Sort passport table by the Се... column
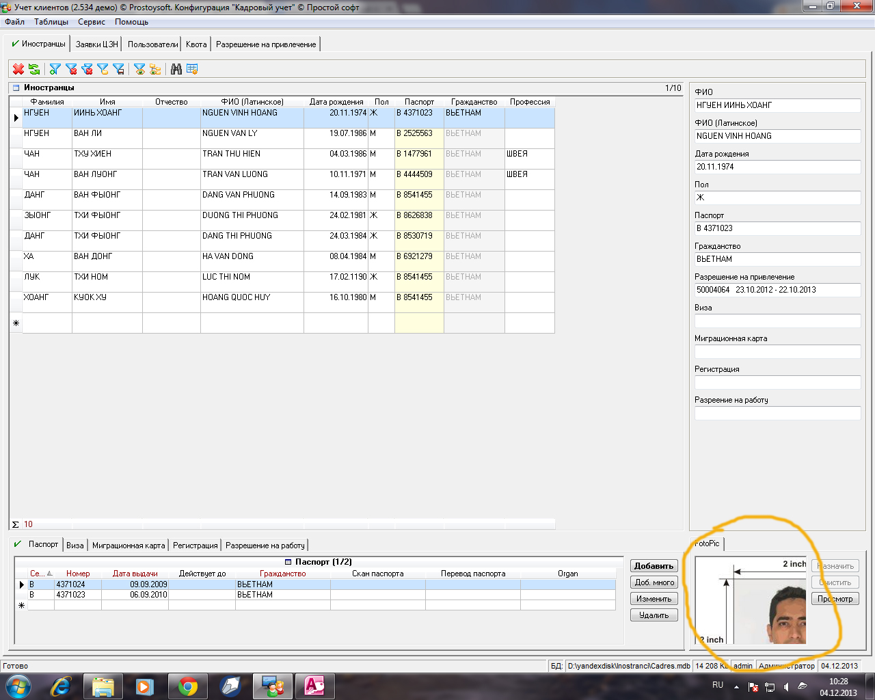This screenshot has height=700, width=875. point(40,574)
